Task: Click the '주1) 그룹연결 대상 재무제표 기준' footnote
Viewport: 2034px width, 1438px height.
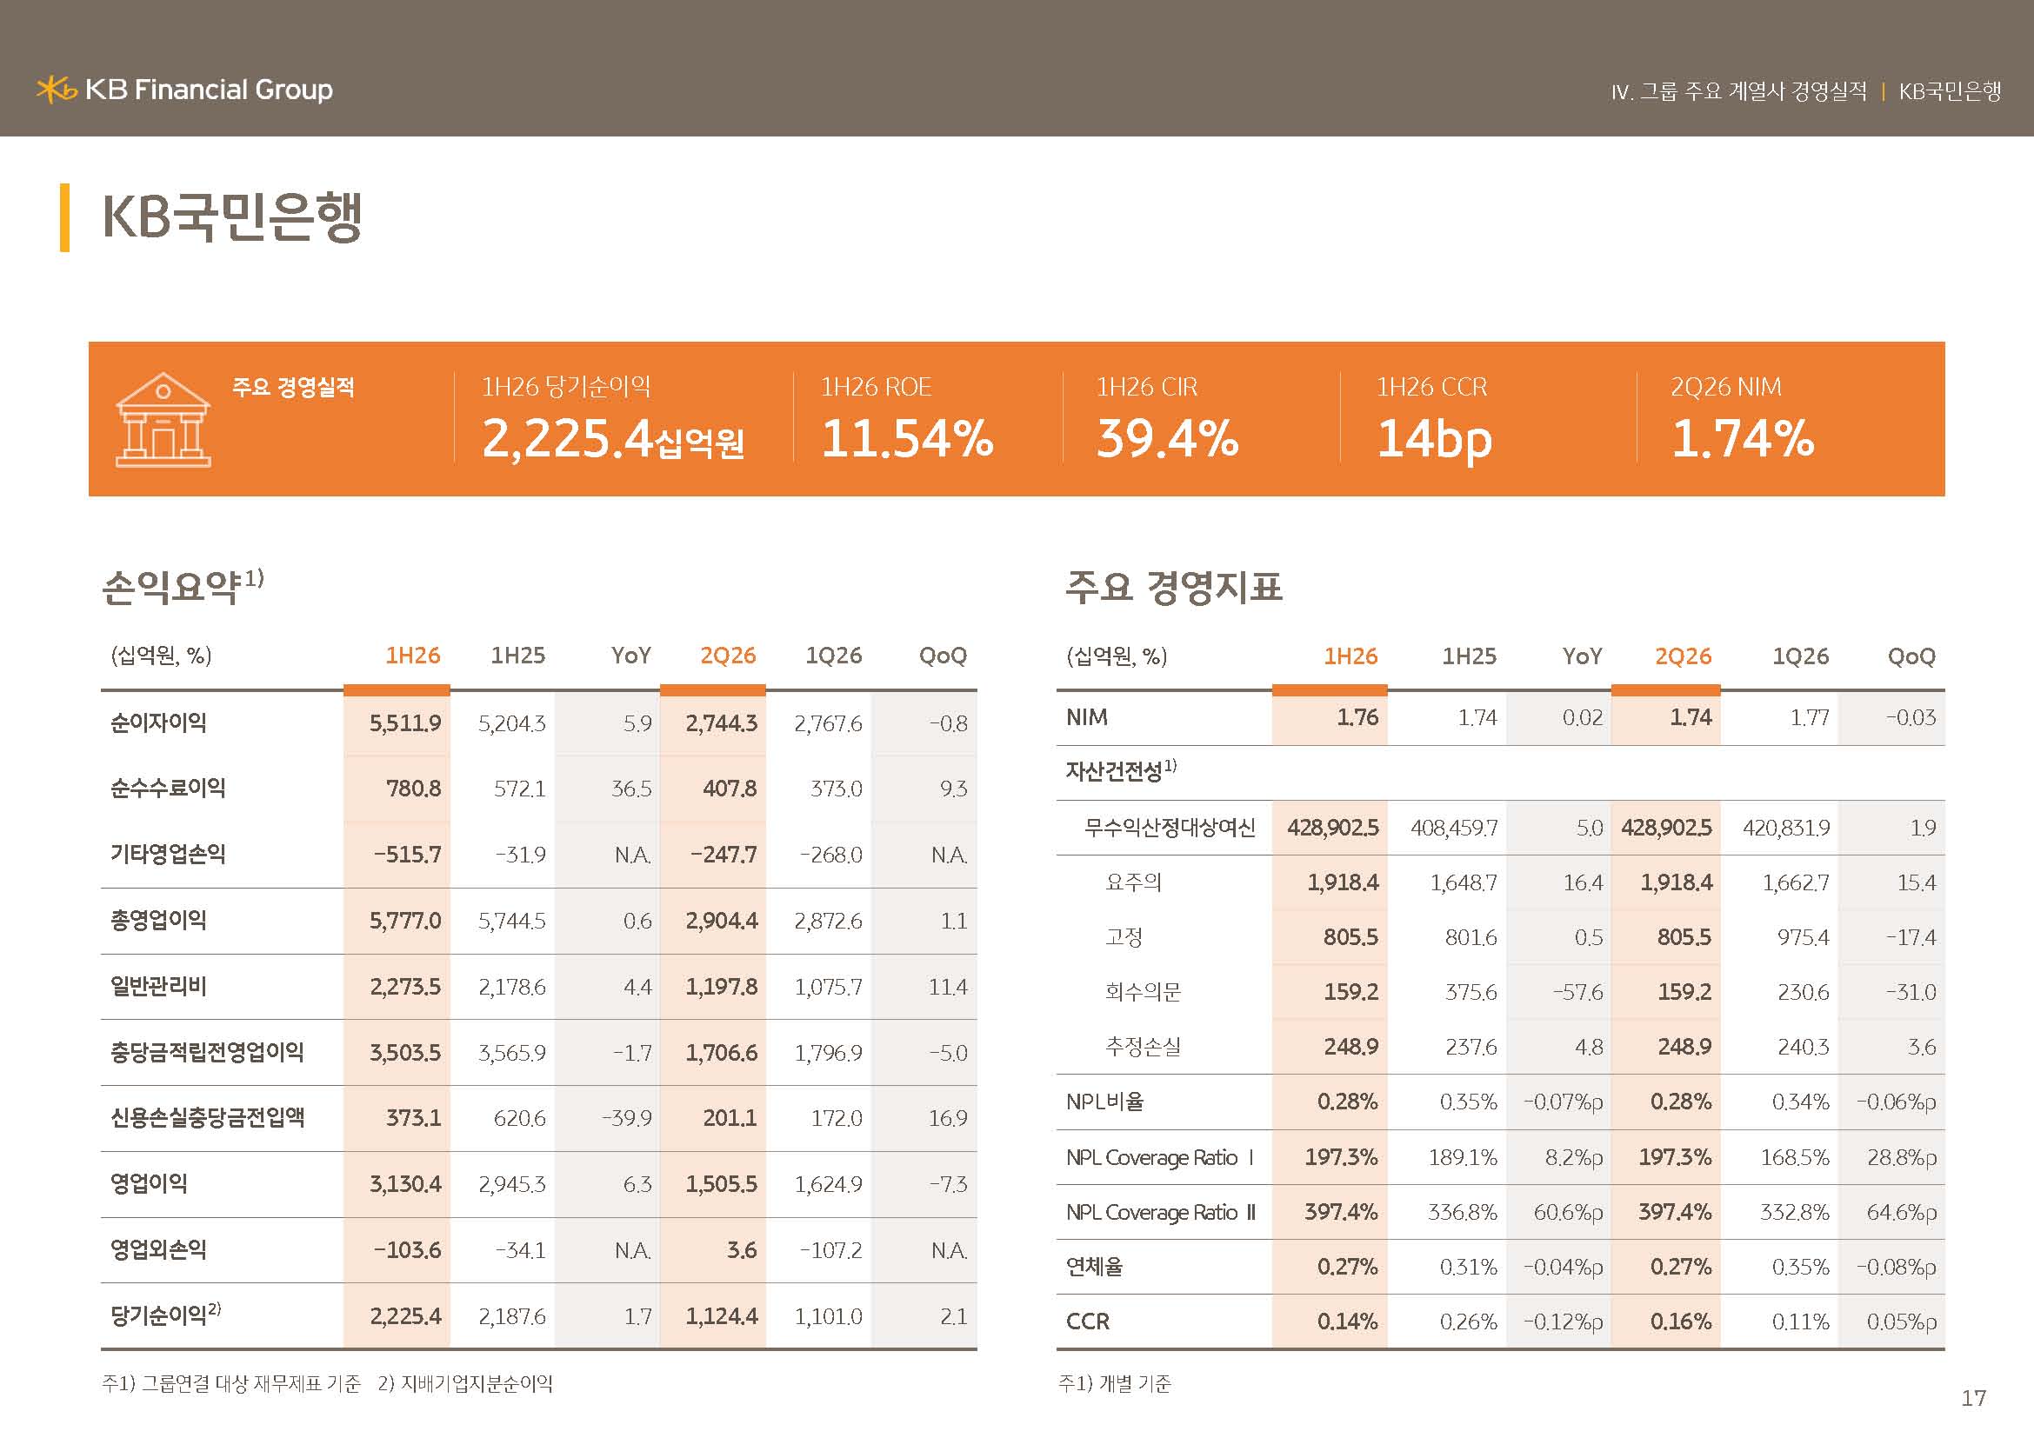Action: click(231, 1383)
